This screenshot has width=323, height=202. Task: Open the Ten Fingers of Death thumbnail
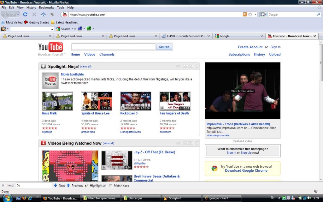click(175, 101)
